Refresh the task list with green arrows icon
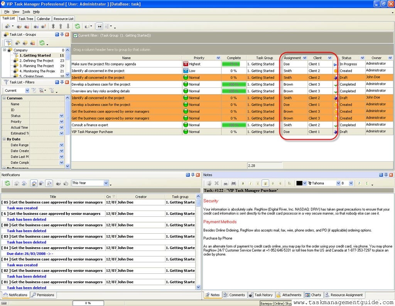 point(77,26)
